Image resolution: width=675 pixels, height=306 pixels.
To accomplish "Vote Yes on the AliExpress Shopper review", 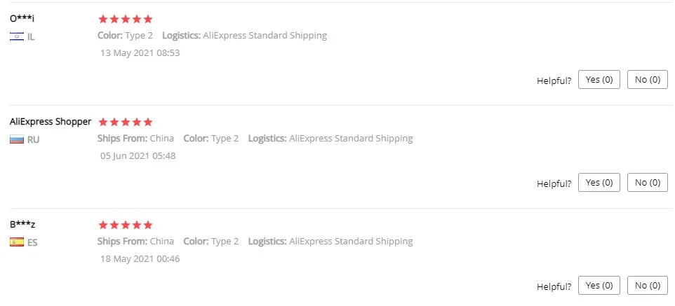I will tap(599, 183).
